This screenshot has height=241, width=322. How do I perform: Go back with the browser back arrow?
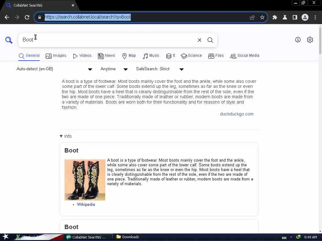point(7,17)
